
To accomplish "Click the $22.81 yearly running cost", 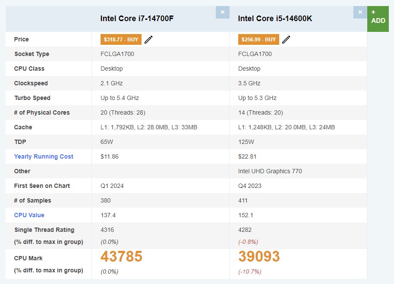I will coord(247,156).
